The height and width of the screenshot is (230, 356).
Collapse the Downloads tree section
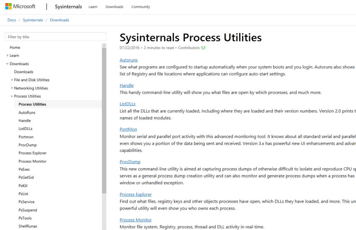[8, 64]
